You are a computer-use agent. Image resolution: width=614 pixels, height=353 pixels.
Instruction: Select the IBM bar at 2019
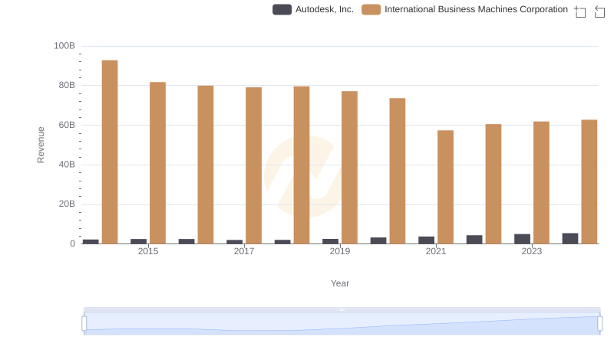(349, 167)
